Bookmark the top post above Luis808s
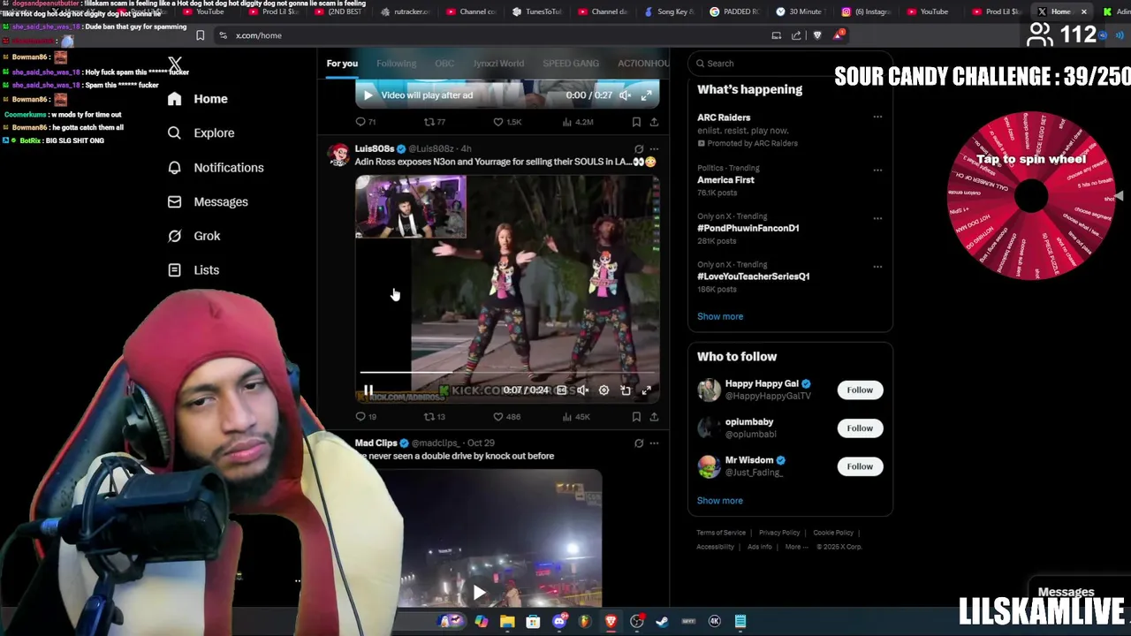This screenshot has width=1131, height=636. (636, 122)
